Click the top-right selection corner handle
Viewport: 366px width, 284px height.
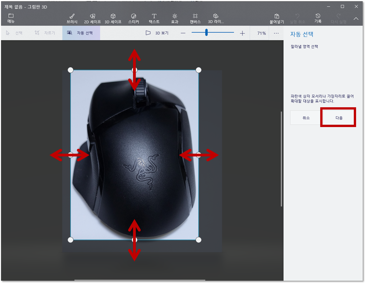(199, 70)
